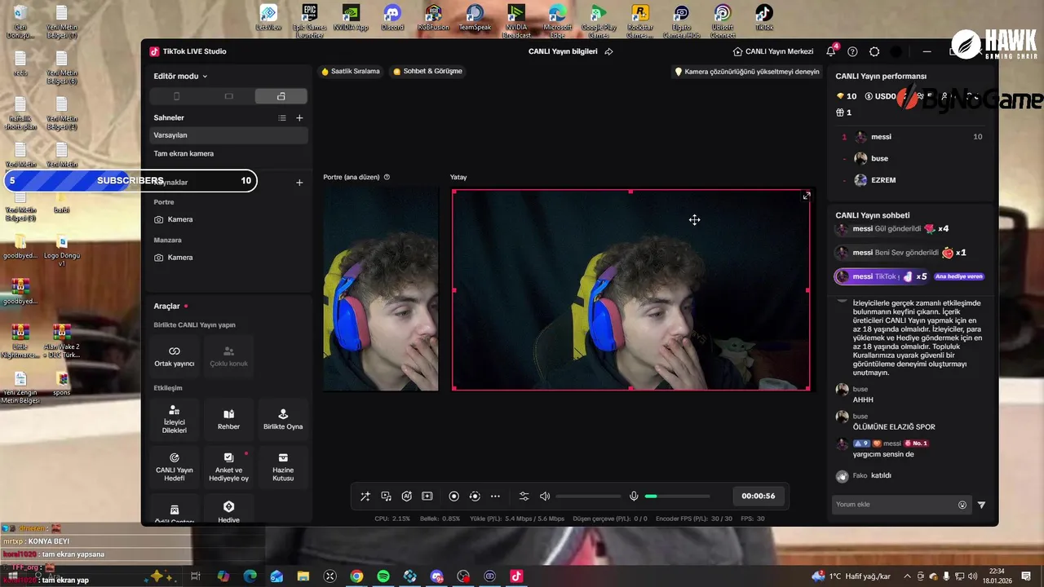Open Ortak yayıncı co-host tool

pyautogui.click(x=175, y=356)
